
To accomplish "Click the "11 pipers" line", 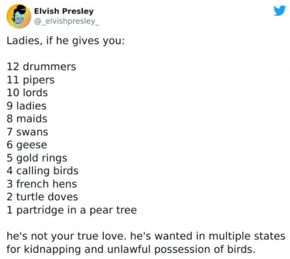I will [31, 80].
